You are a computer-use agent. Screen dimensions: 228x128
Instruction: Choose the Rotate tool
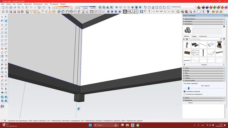click(2, 53)
